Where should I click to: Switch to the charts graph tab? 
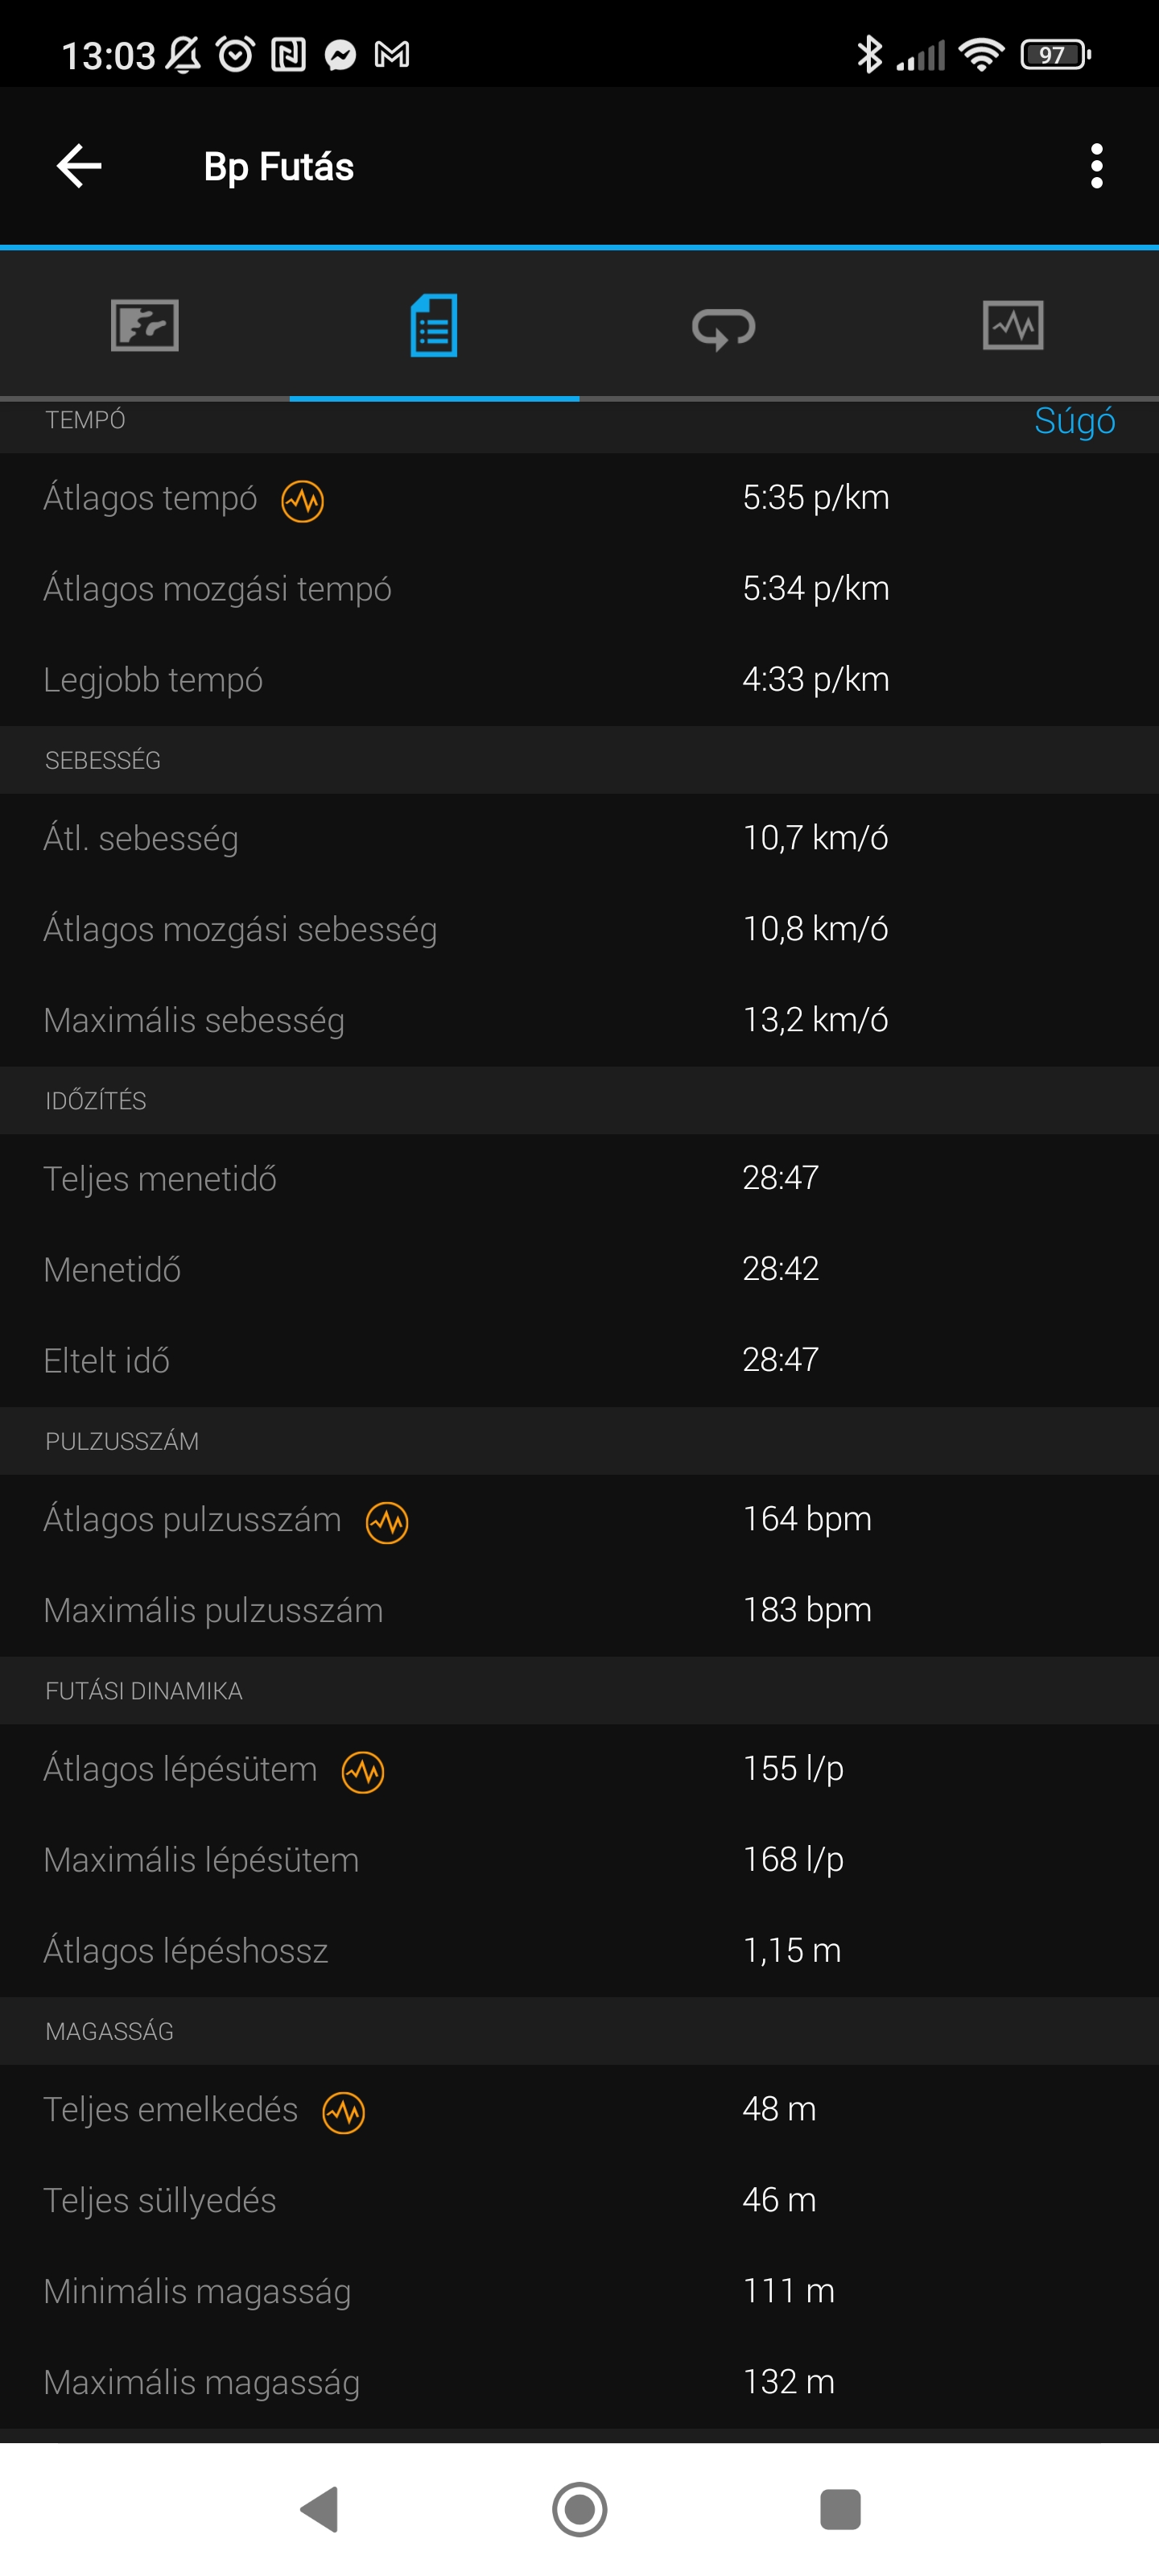click(1013, 325)
